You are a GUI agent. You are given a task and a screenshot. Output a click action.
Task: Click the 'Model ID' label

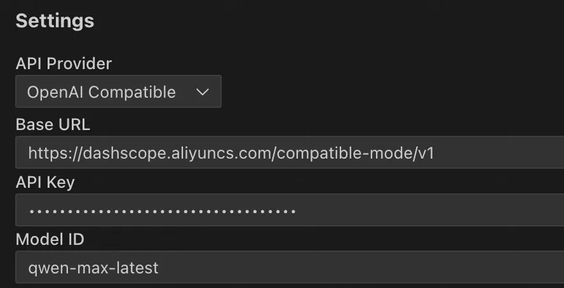(x=50, y=239)
